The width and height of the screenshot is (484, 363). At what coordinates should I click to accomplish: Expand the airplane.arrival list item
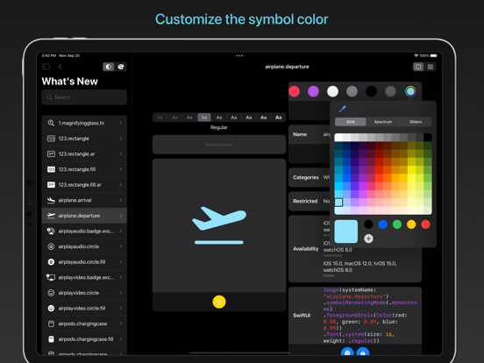(x=84, y=200)
